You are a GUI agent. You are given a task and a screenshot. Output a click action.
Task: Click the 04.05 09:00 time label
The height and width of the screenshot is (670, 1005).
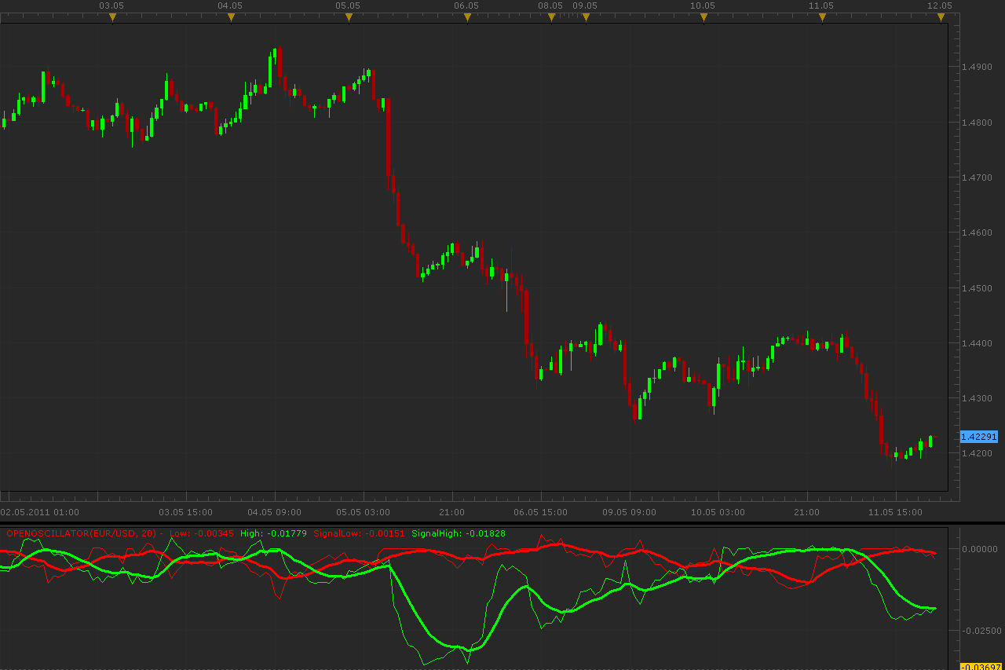click(274, 512)
